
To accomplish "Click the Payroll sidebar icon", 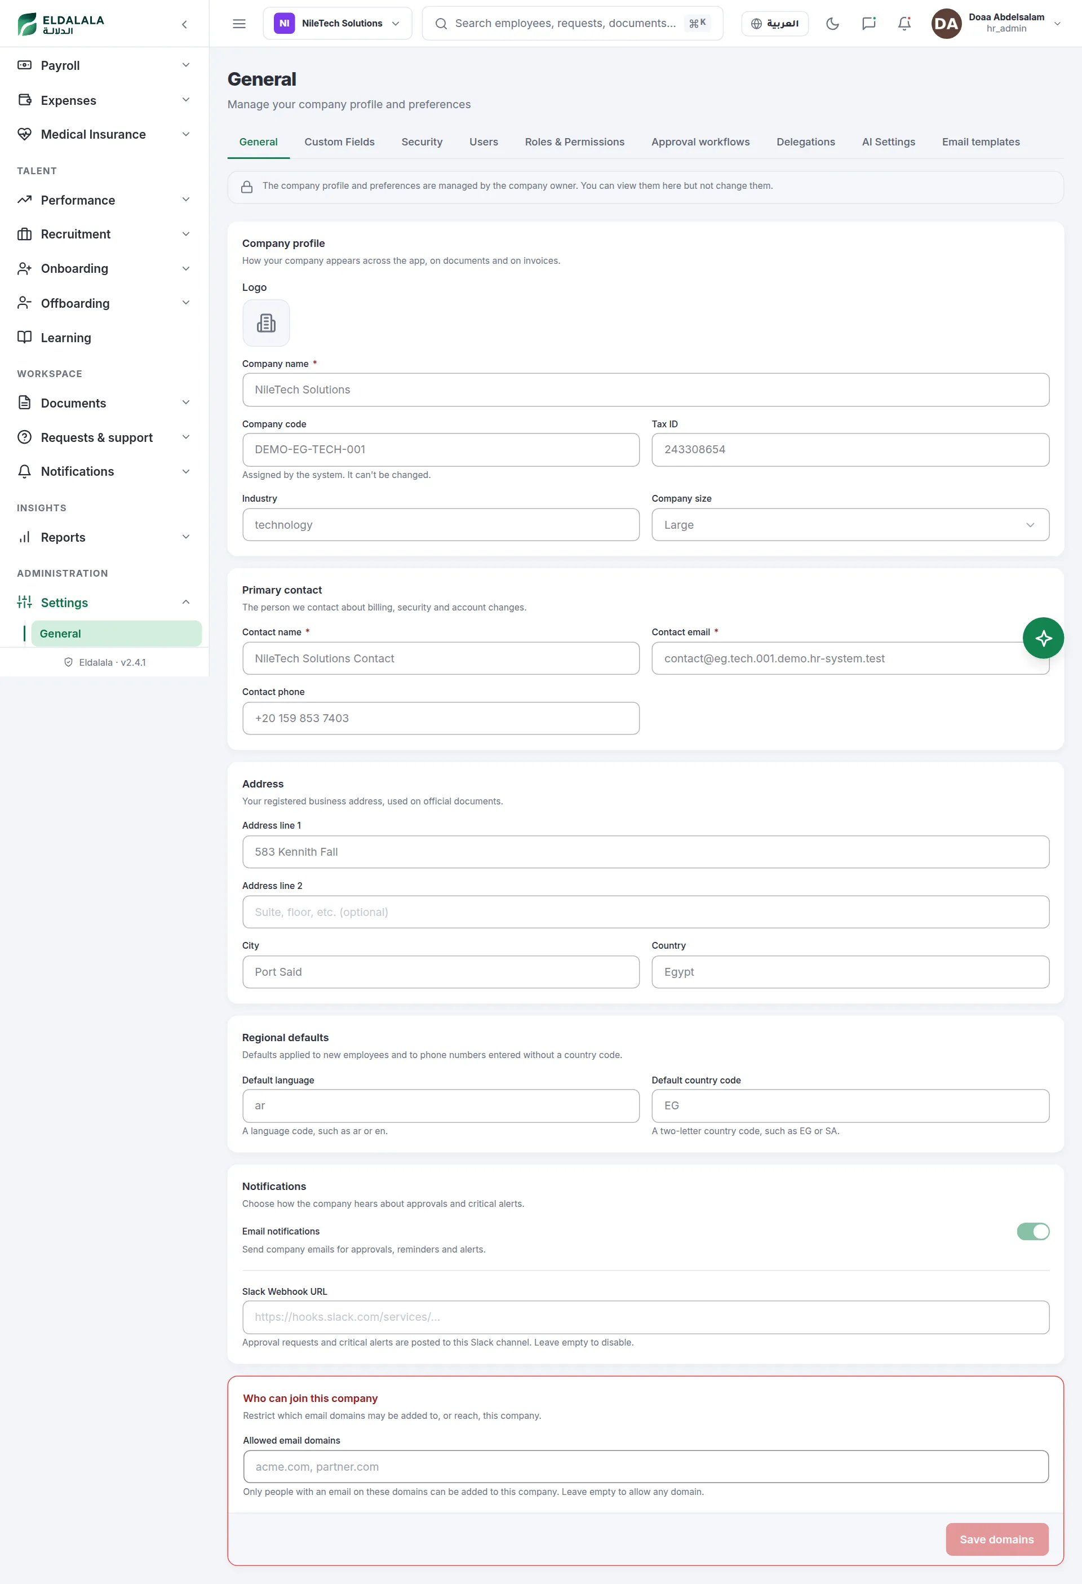I will point(25,65).
